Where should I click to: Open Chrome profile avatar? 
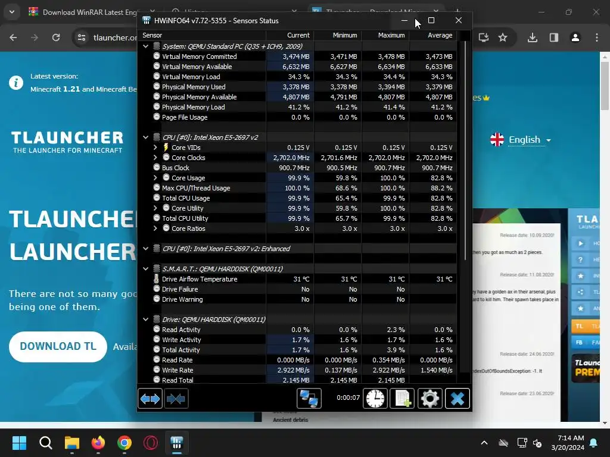coord(575,37)
